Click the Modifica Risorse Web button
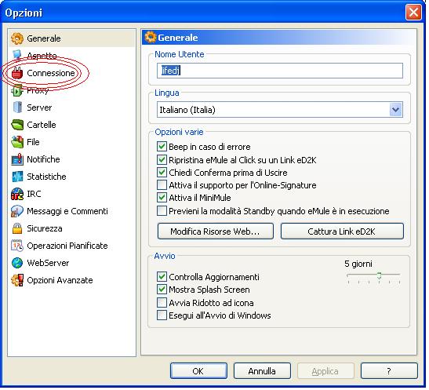This screenshot has height=390, width=429. 216,231
